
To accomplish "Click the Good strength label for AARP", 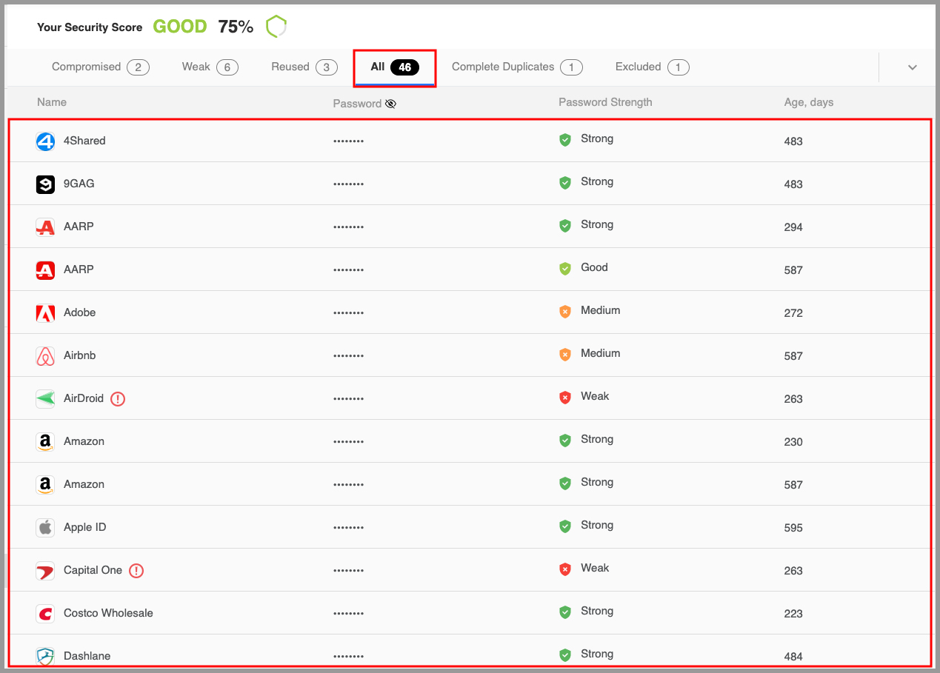I will click(x=594, y=267).
